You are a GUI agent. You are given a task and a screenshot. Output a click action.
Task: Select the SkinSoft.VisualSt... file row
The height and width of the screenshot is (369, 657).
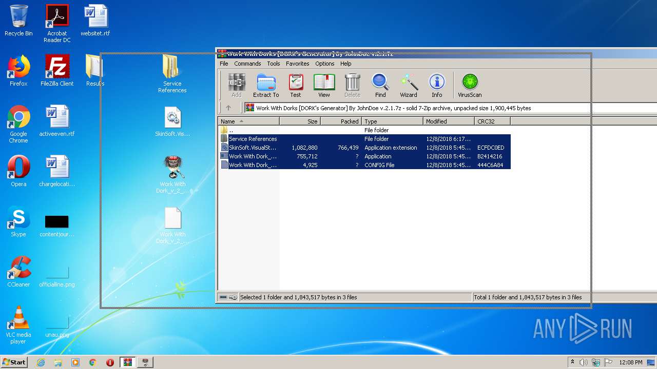364,148
